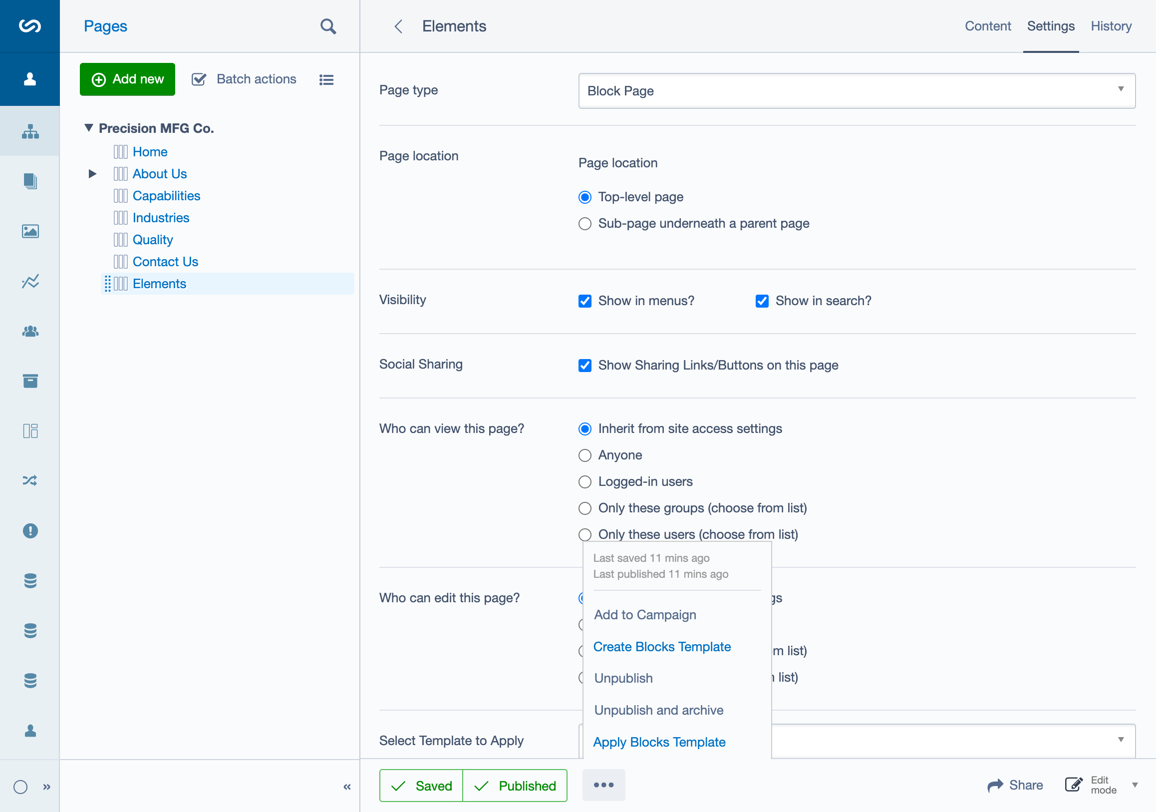
Task: Select Inherit from site access settings for viewing
Action: [x=584, y=429]
